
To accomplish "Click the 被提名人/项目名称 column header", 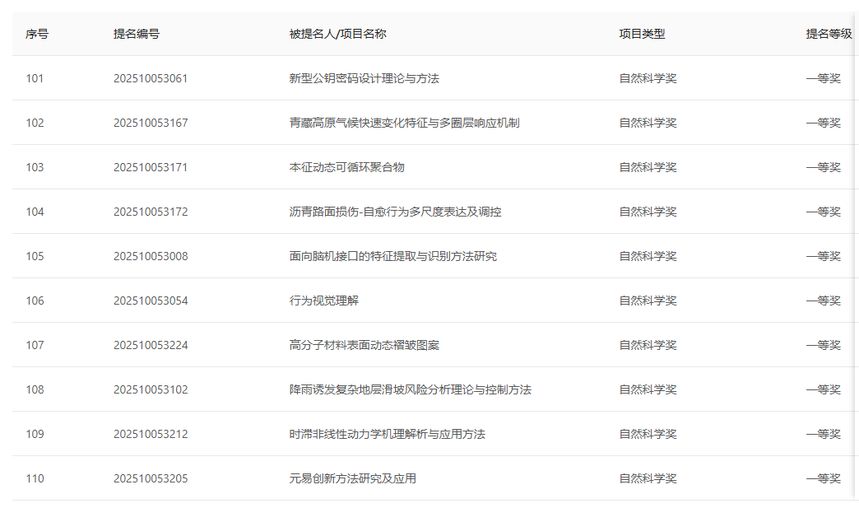I will [337, 34].
